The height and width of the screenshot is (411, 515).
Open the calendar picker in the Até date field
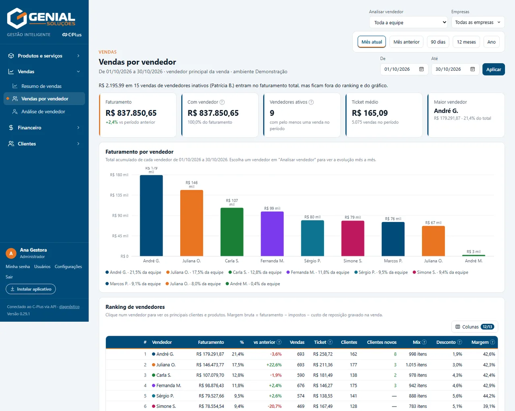tap(472, 69)
